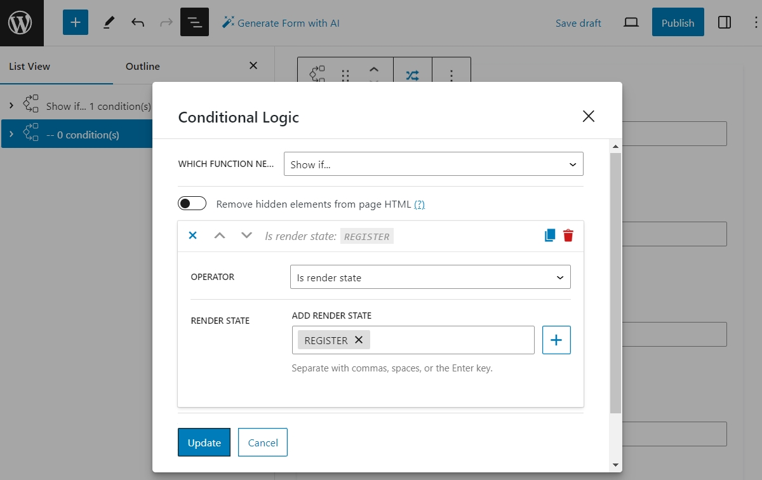Click the Update button

pyautogui.click(x=204, y=442)
